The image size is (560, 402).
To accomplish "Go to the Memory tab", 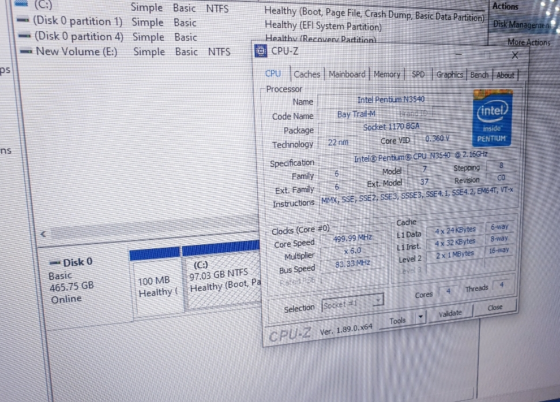I will (386, 74).
